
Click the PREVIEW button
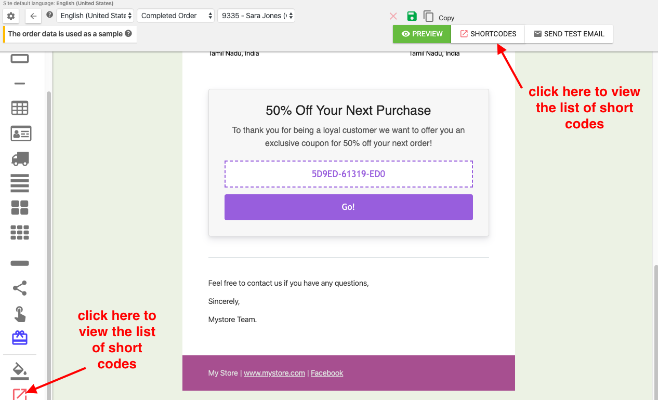pos(422,34)
